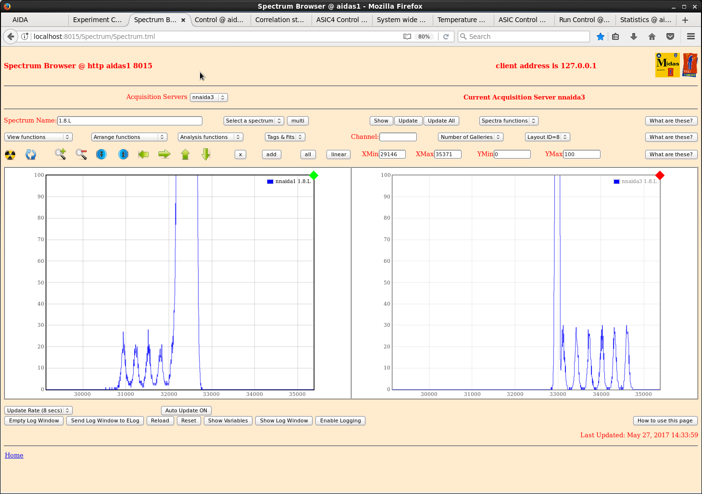This screenshot has height=494, width=702.
Task: Toggle the linear scale button
Action: [338, 154]
